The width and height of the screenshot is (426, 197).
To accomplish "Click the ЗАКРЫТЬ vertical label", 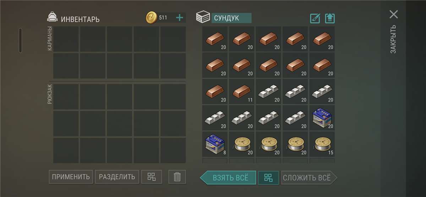I will click(x=393, y=39).
